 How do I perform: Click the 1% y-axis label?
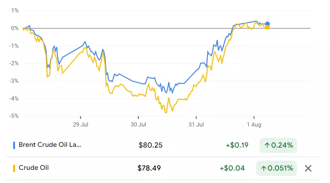tap(15, 11)
